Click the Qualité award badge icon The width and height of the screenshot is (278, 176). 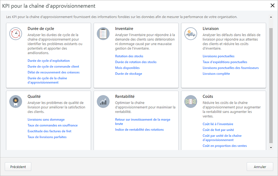pos(16,102)
